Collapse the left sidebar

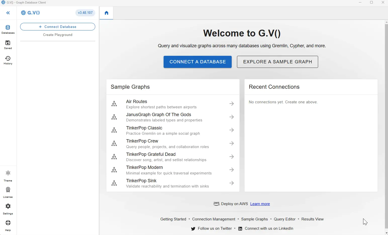coord(8,13)
